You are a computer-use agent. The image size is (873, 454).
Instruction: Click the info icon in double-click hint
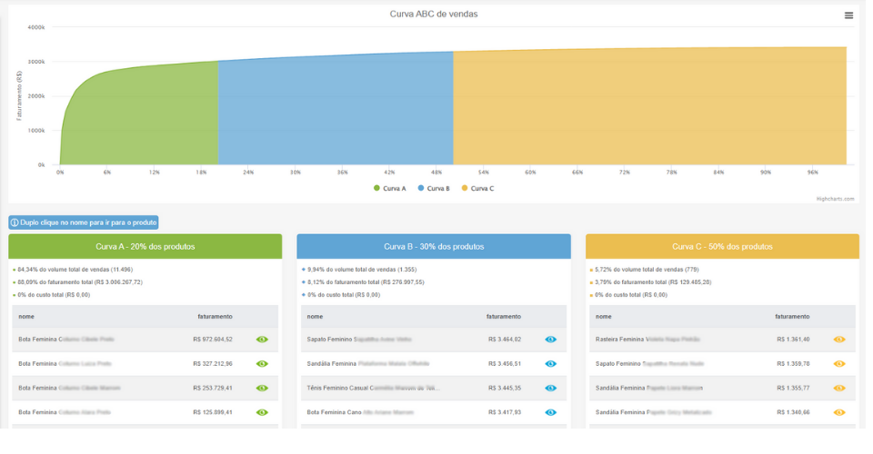point(15,222)
